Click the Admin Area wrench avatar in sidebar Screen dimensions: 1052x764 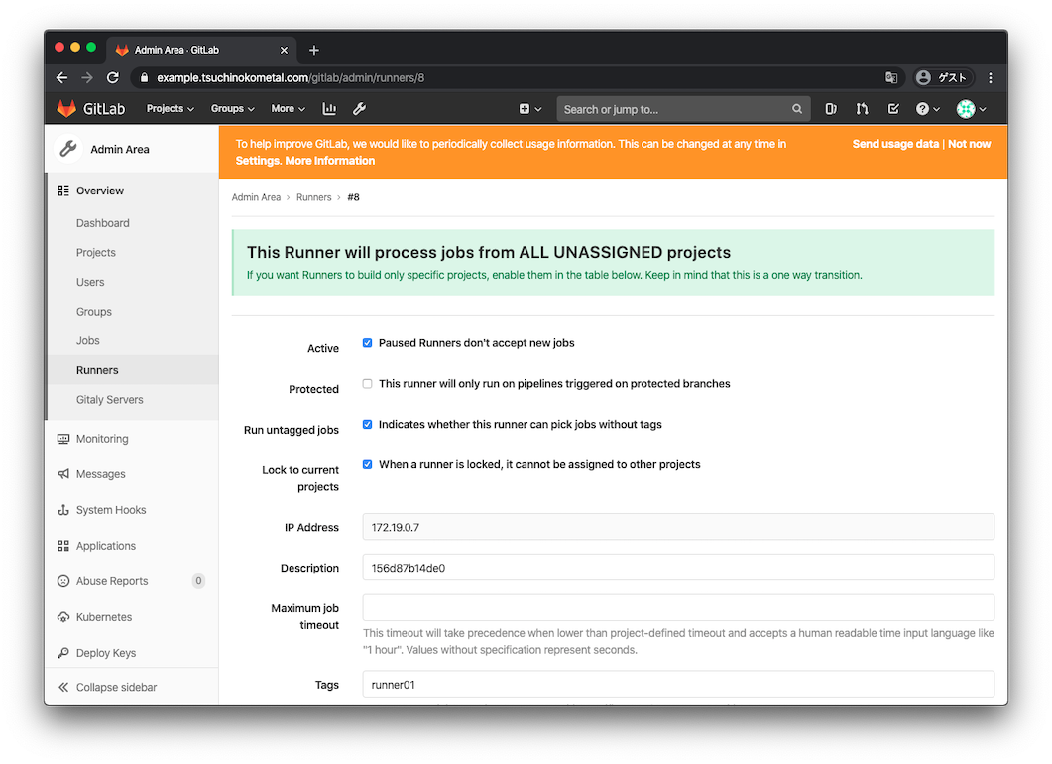[67, 149]
